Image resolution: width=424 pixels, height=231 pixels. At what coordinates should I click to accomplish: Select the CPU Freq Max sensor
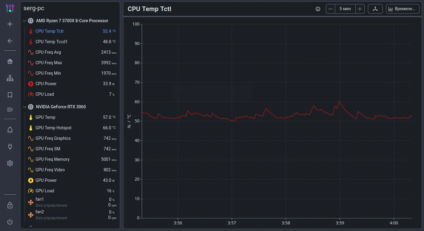71,63
